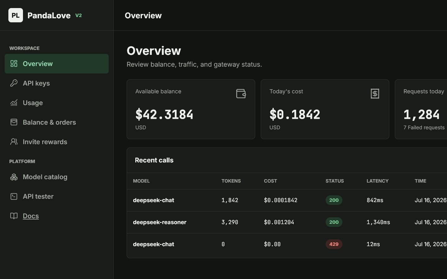Screen dimensions: 447x279
Task: Click the PLATFORM section label
Action: 22,162
